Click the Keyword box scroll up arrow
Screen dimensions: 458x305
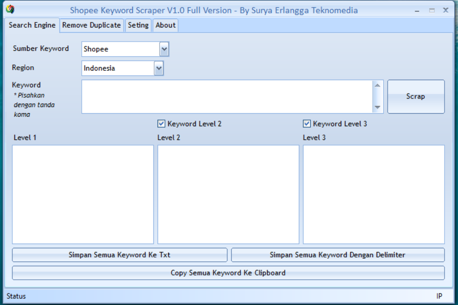(x=377, y=85)
